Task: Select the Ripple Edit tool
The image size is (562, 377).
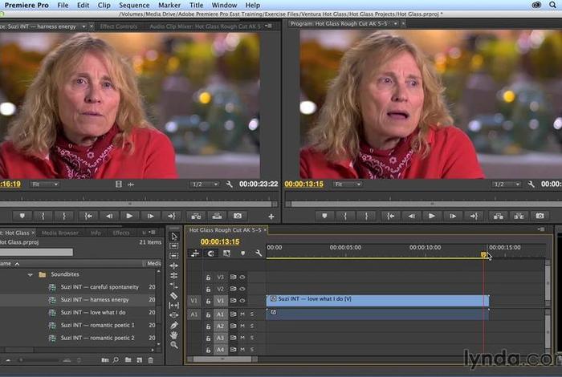Action: point(174,266)
